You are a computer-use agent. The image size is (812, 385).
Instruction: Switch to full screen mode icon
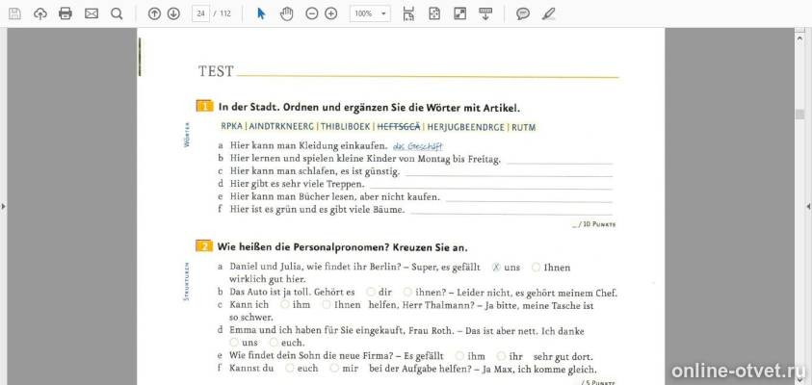point(459,13)
